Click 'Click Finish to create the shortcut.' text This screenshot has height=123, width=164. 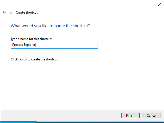[x=34, y=59]
